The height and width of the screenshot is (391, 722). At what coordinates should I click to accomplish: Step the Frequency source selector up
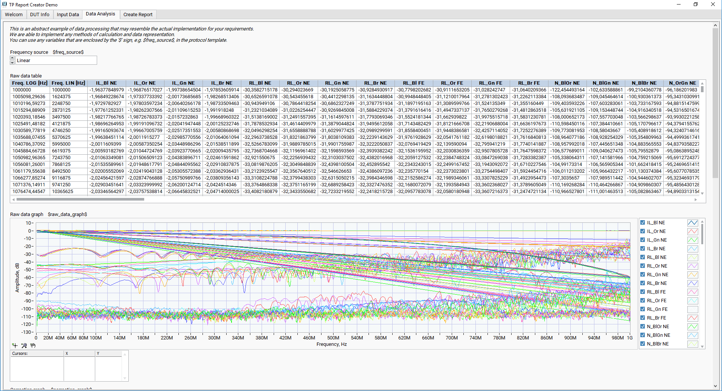pos(12,58)
